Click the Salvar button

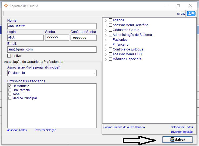point(177,140)
